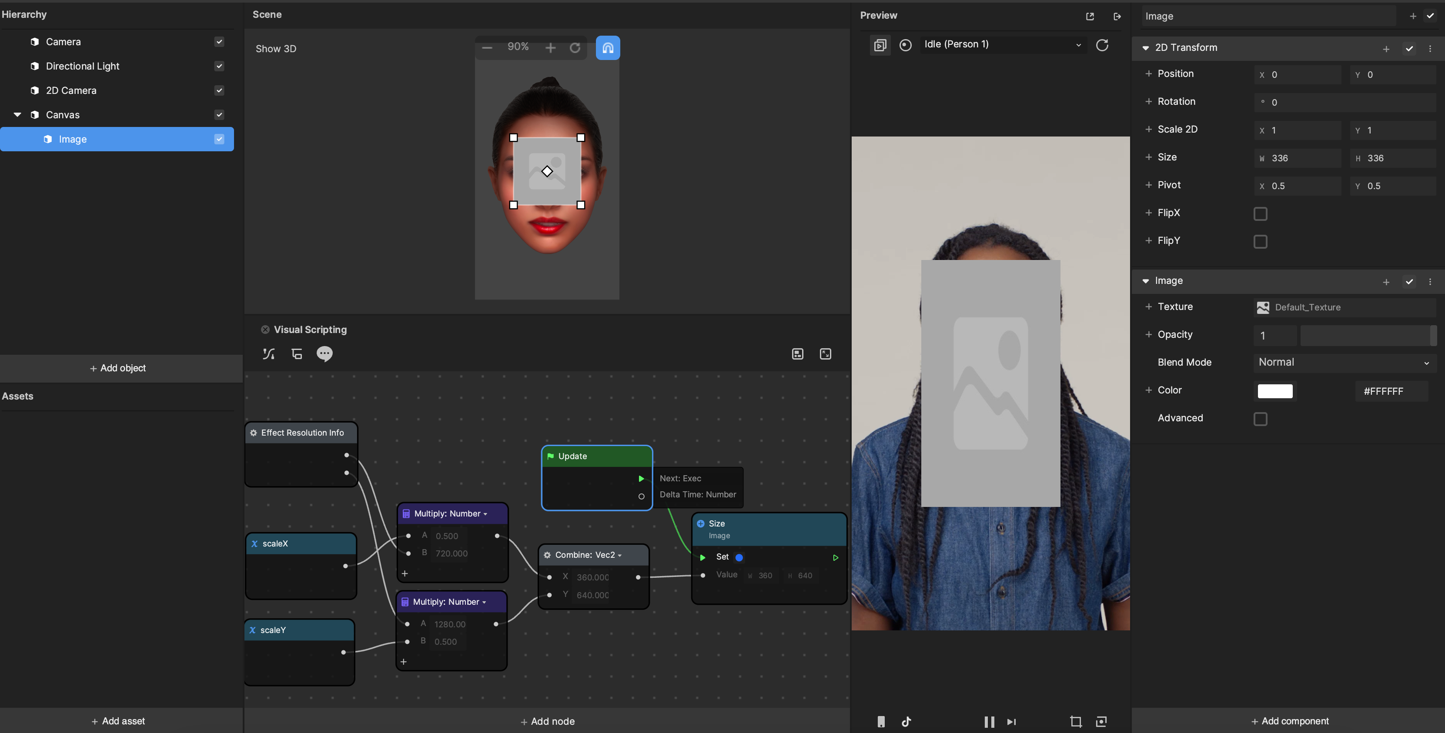Enable the Advanced checkbox

click(x=1261, y=419)
